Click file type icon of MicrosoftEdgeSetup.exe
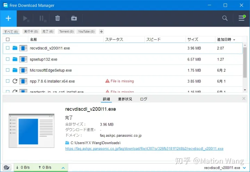 pyautogui.click(x=23, y=70)
